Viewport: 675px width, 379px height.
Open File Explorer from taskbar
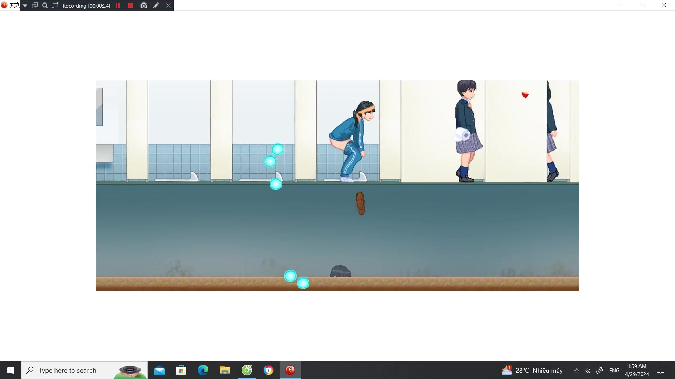pos(225,370)
